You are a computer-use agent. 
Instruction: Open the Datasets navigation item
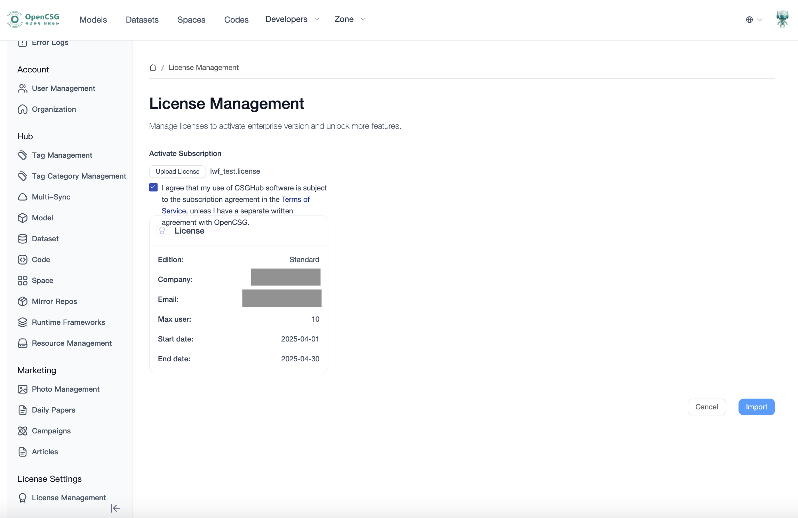pos(142,20)
